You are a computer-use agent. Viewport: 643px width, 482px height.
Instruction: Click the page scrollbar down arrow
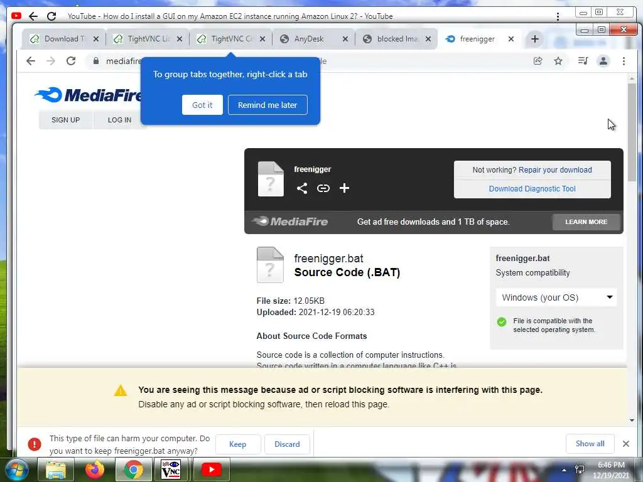[632, 420]
